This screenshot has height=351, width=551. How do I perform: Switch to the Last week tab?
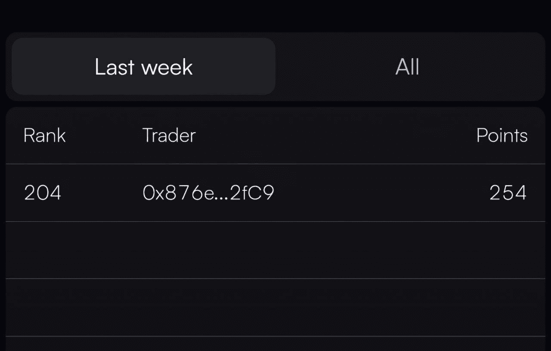click(x=143, y=67)
